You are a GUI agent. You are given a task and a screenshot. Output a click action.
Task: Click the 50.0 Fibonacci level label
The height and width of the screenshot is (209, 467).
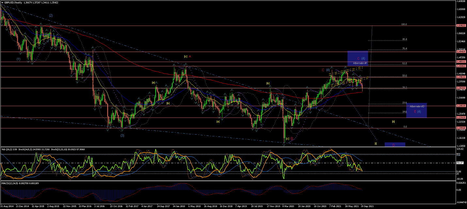click(x=405, y=75)
